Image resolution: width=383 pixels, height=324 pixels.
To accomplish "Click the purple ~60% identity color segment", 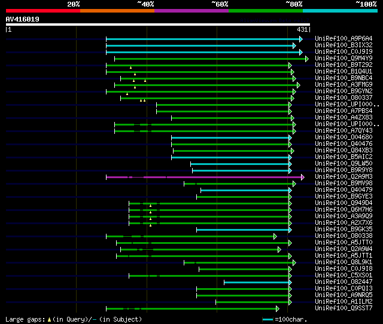I will (191, 11).
